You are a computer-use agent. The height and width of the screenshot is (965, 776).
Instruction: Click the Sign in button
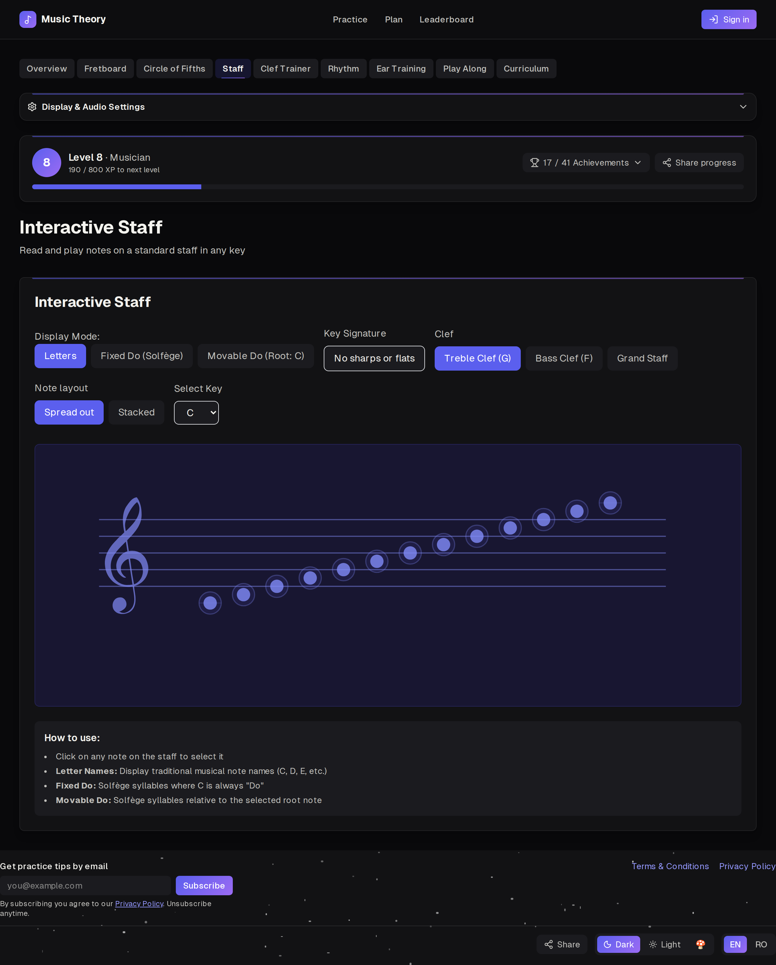pos(729,19)
